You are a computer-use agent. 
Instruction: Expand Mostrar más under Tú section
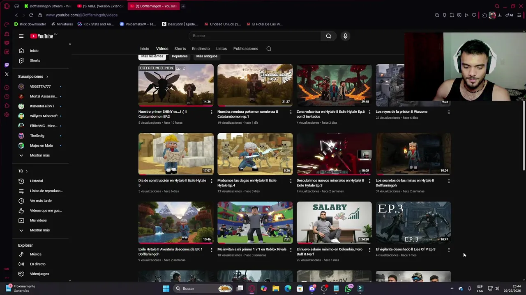click(x=41, y=230)
